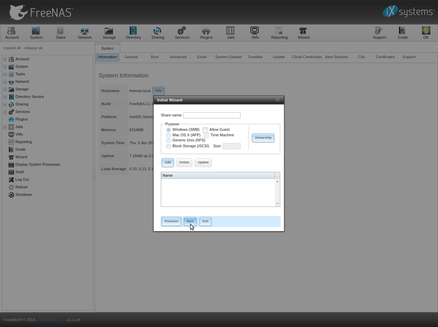Open the Reporting toolbar icon
Viewport: 438px width, 327px height.
(x=279, y=33)
